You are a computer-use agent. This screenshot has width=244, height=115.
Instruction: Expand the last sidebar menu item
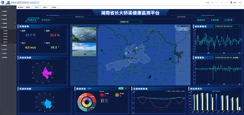8,57
